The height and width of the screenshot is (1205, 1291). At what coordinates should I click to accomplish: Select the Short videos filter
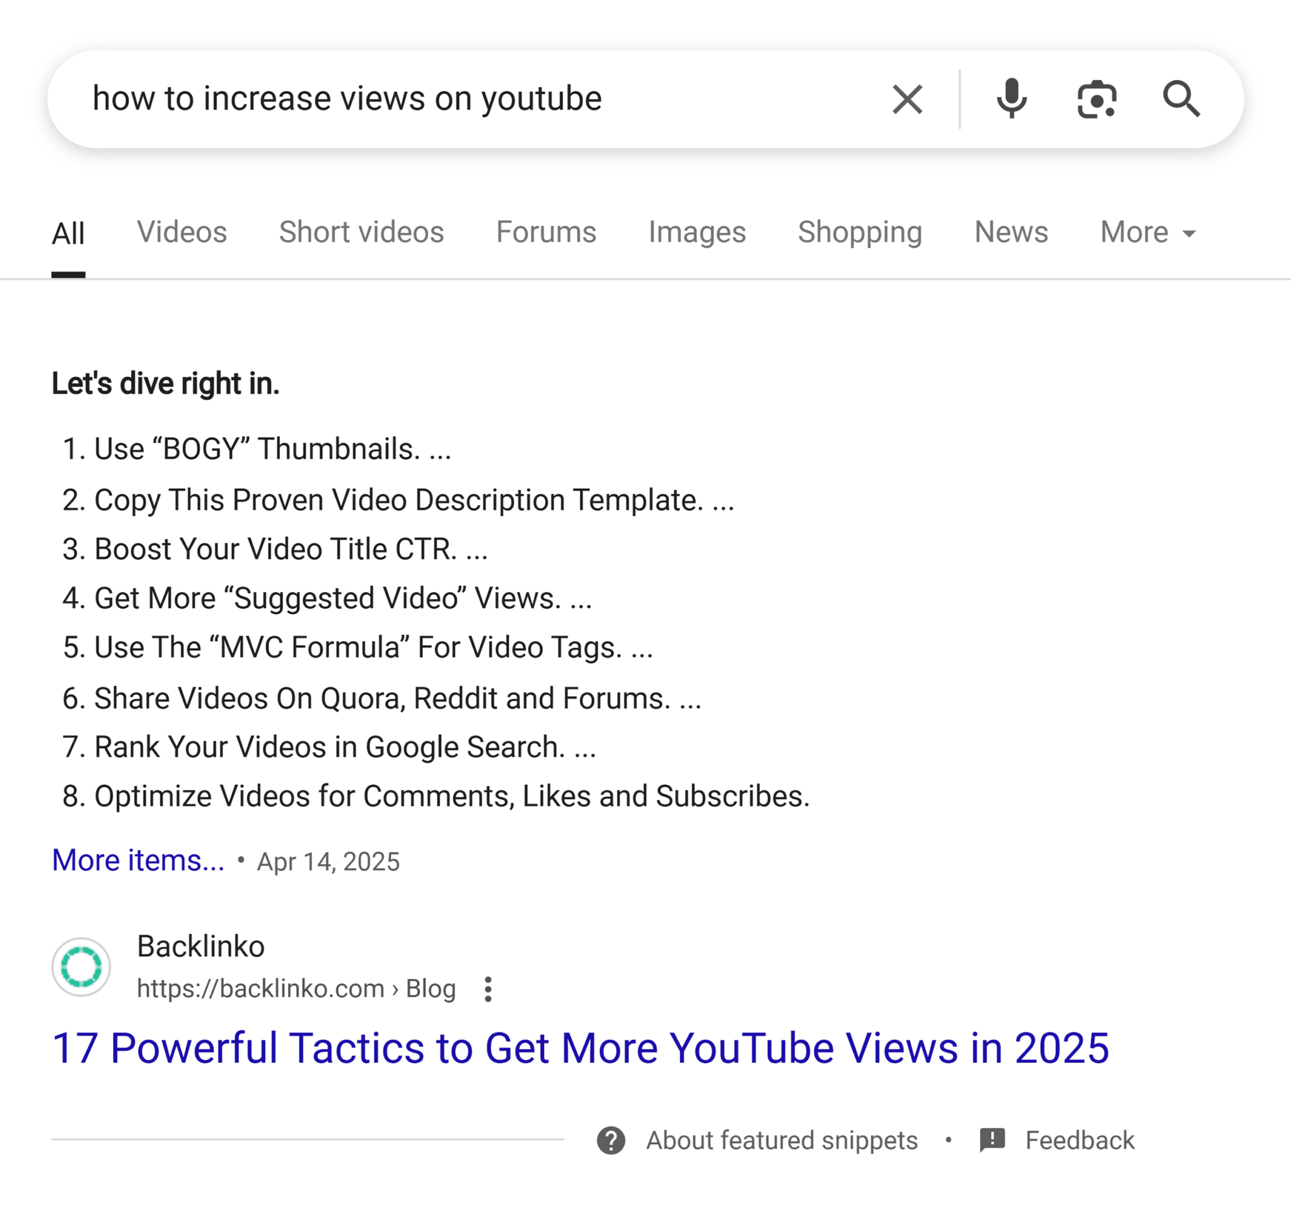[361, 232]
